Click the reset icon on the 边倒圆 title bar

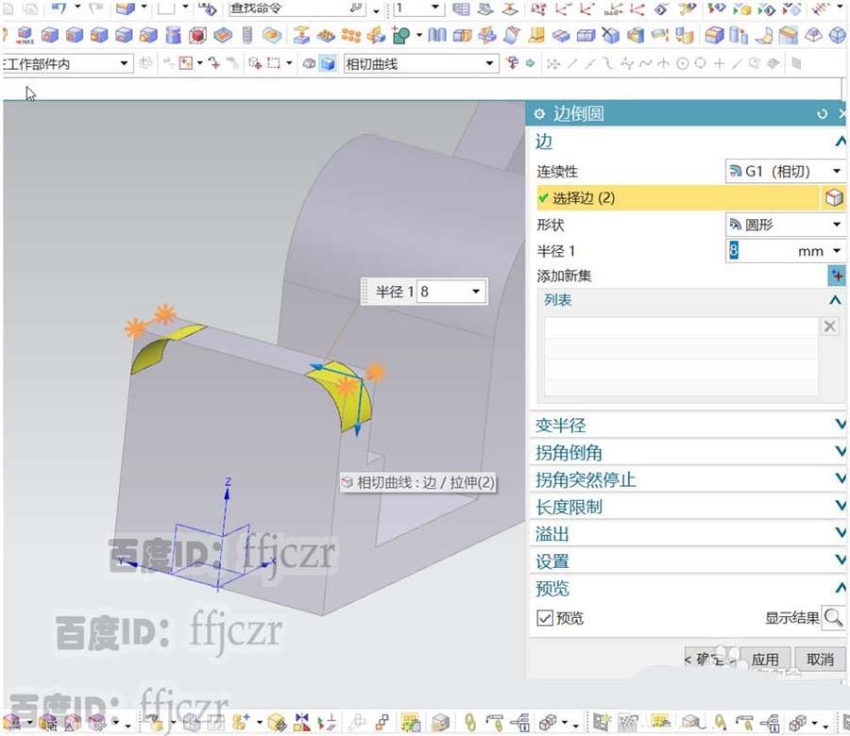tap(821, 113)
